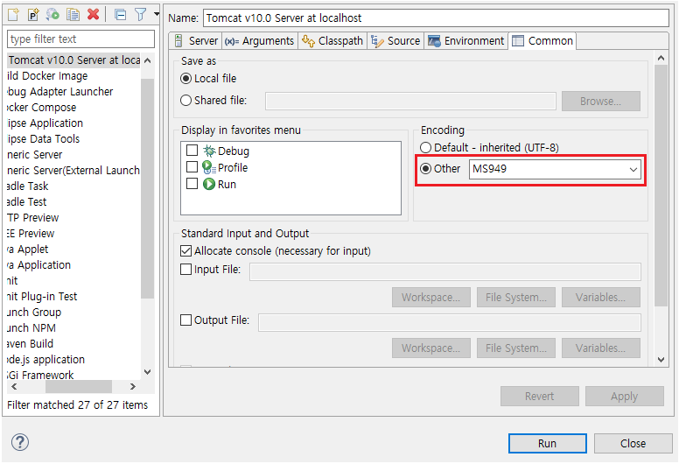Select Build Docker Image in configuration list
This screenshot has height=464, width=679.
(x=47, y=76)
